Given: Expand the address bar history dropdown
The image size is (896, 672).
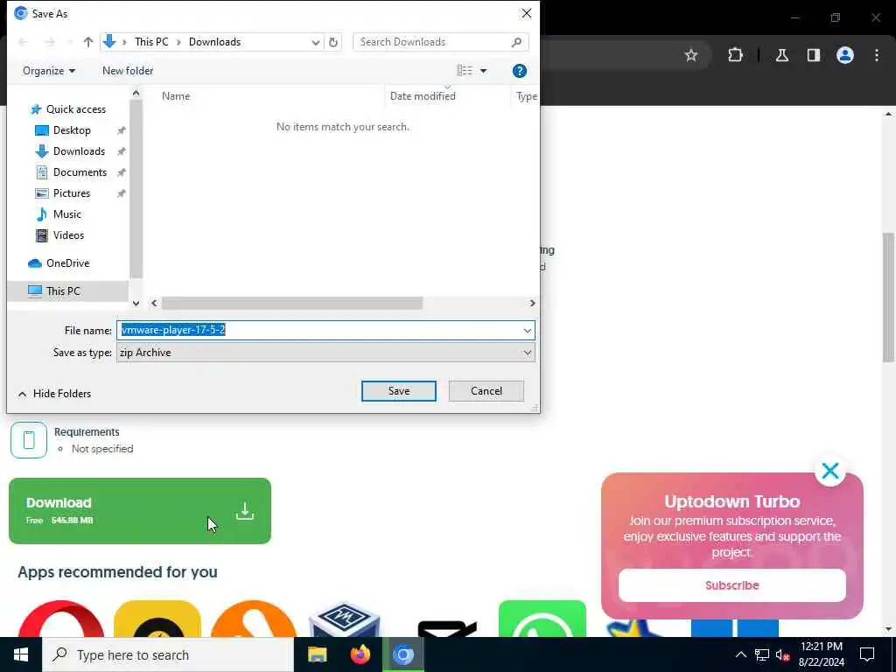Looking at the screenshot, I should click(x=315, y=42).
